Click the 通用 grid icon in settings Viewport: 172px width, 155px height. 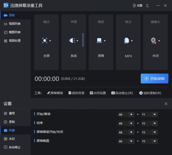coord(5,113)
